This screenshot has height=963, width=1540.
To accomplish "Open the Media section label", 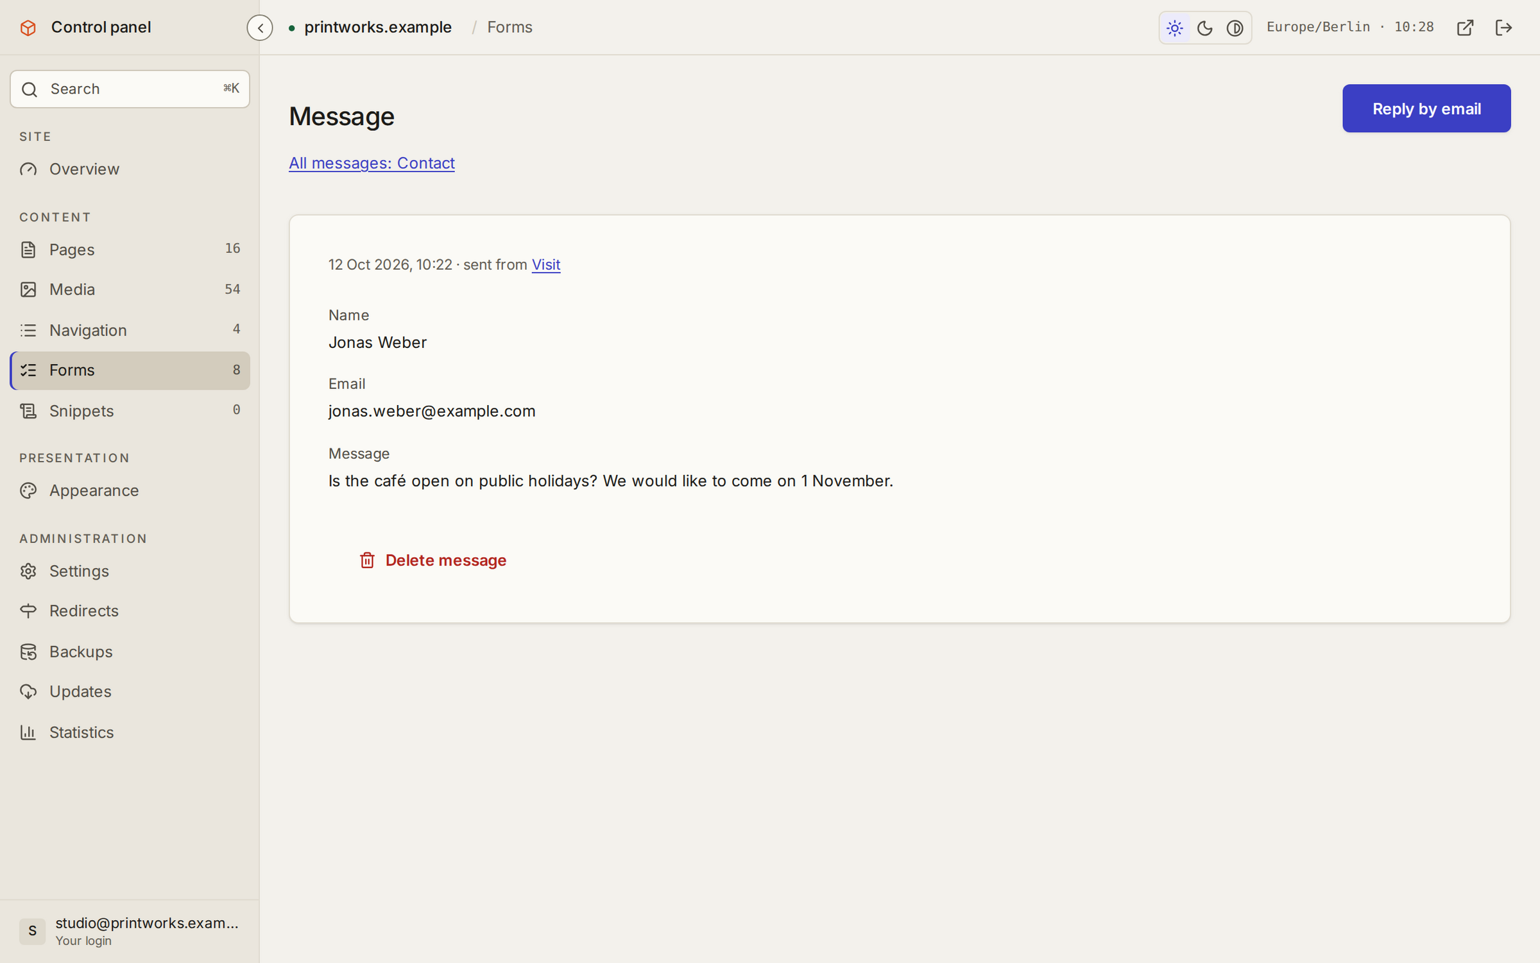I will click(72, 290).
